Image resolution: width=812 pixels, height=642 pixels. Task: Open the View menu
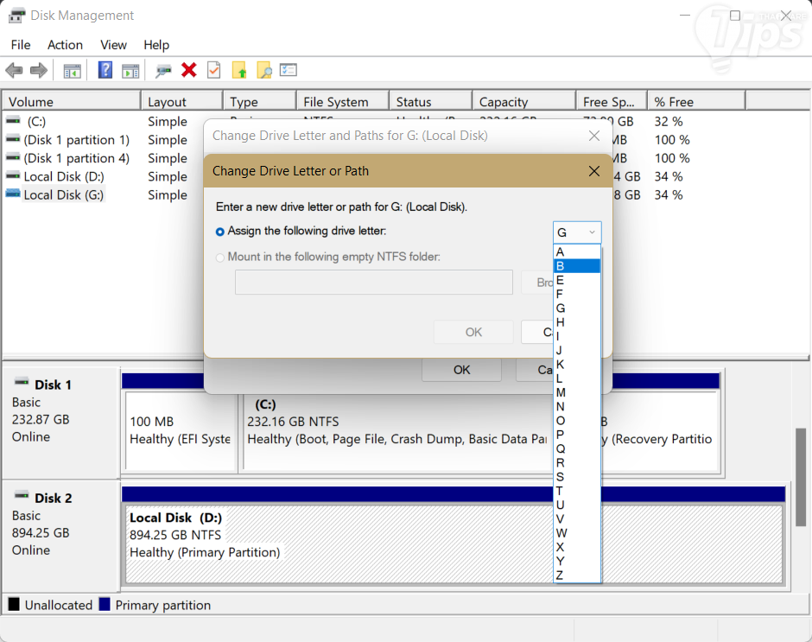(113, 45)
